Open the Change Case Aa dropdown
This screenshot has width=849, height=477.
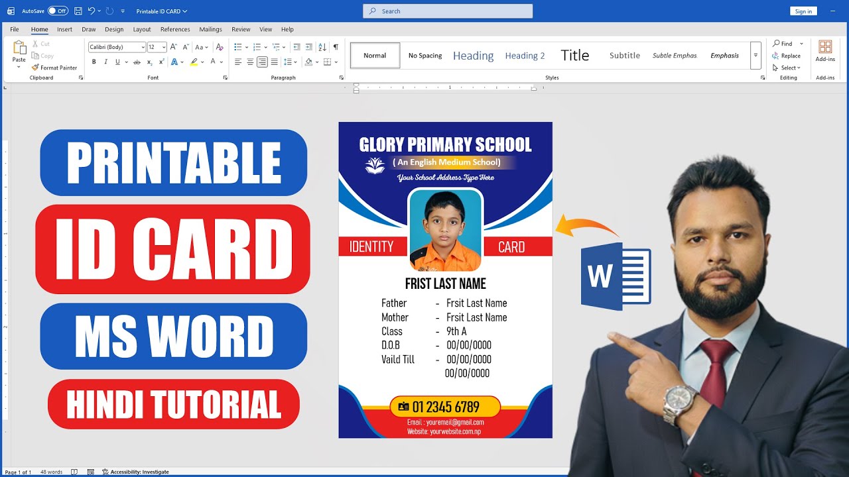click(202, 47)
